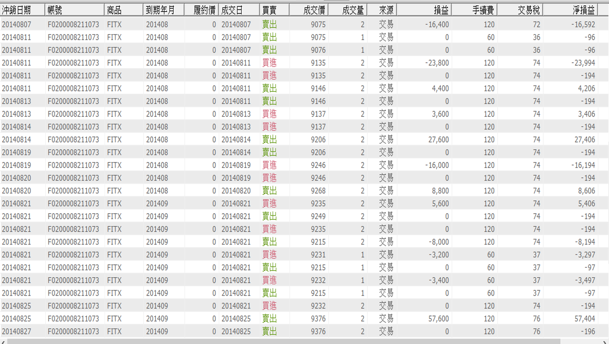
Task: Click the 損益 value 3,600
Action: tap(440, 114)
